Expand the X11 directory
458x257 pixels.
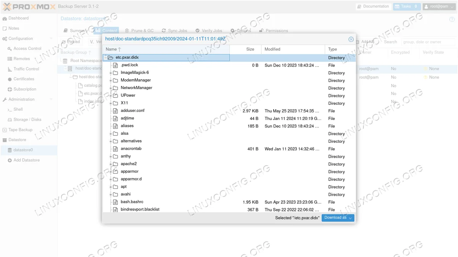pyautogui.click(x=110, y=103)
